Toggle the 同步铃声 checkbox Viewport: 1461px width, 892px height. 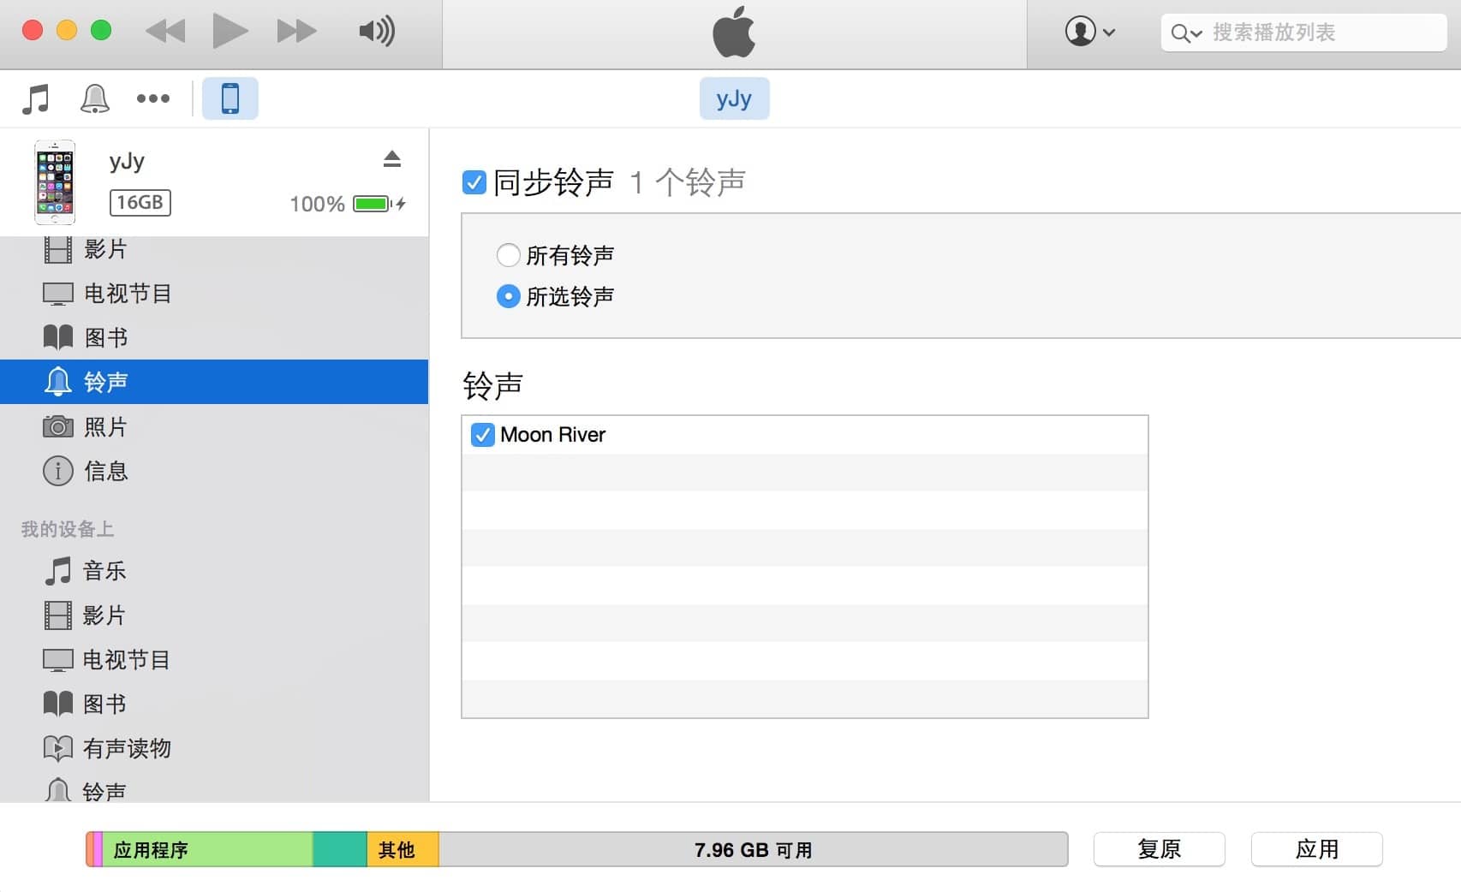tap(474, 182)
